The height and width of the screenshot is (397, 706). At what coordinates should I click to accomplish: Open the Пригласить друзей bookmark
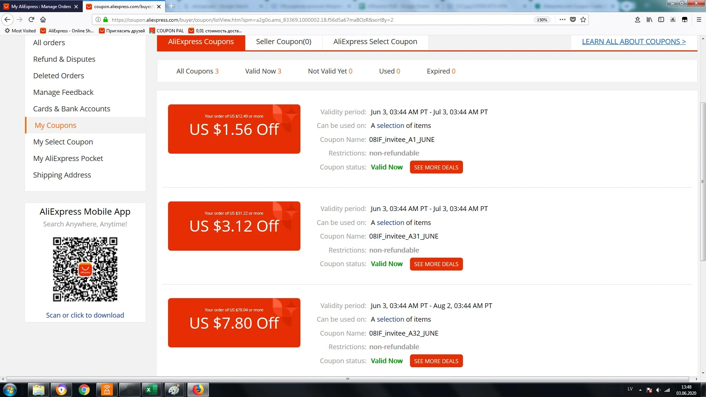[x=122, y=31]
